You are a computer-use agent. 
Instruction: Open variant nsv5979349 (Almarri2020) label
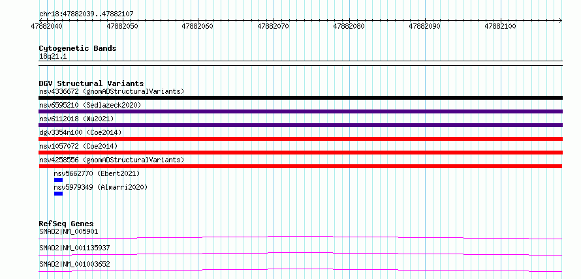coord(101,187)
